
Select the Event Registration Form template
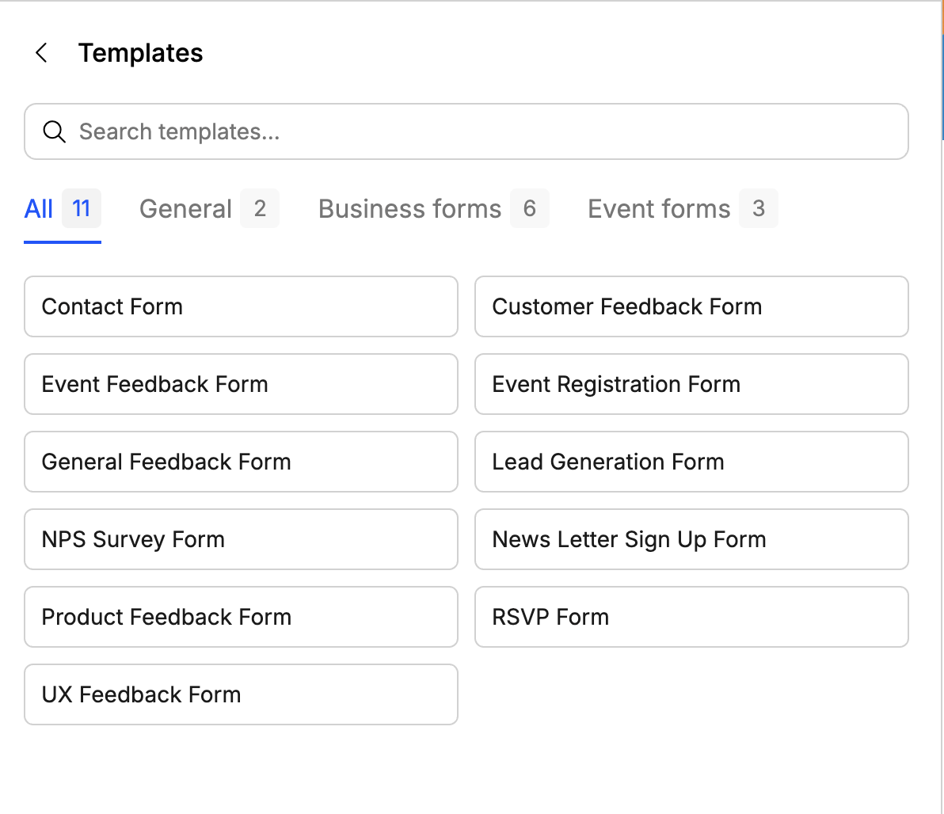click(x=691, y=384)
